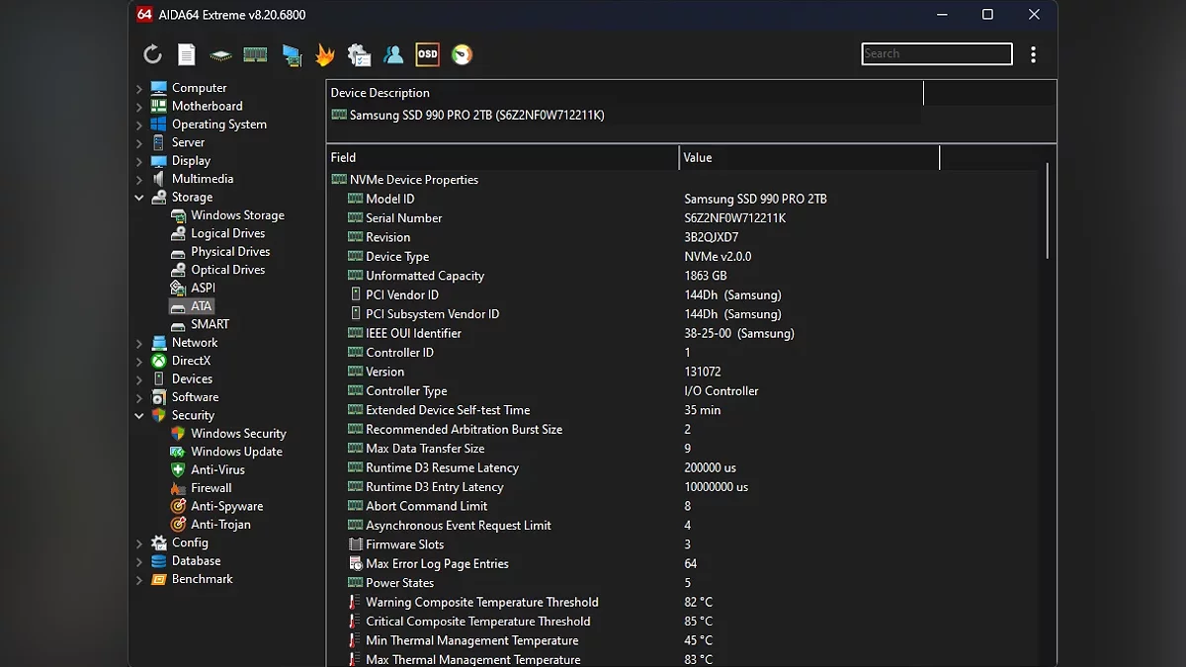Collapse the Storage tree node

[x=139, y=198]
